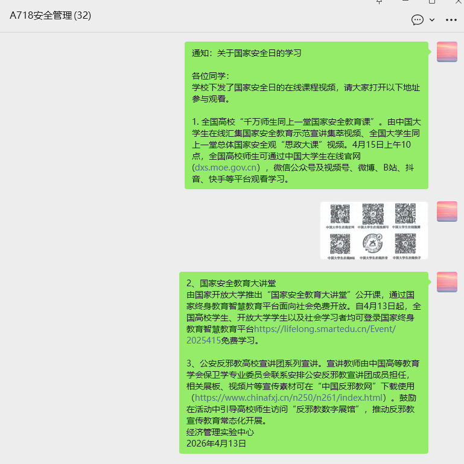Click sender avatar beside the 通知 message

coord(447,52)
